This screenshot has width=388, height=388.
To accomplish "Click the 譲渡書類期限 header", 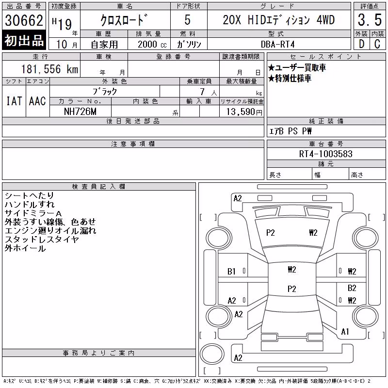I will click(x=242, y=57).
